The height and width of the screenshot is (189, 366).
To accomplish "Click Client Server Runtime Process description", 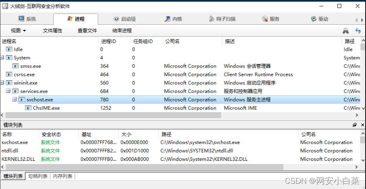I will click(x=258, y=75).
